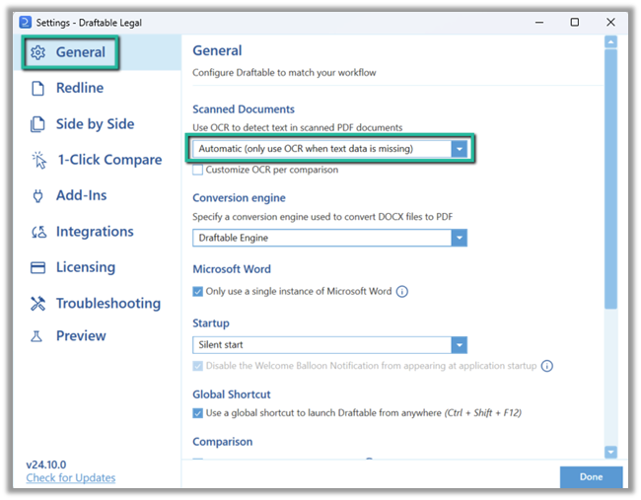Minimize the Settings window
Viewport: 641px width, 500px height.
[x=539, y=22]
